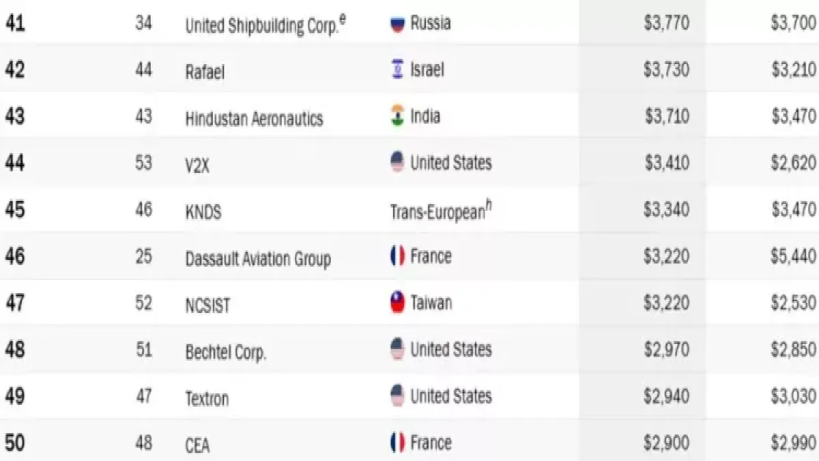Click the $3,770 revenue value
819x461 pixels.
click(666, 23)
